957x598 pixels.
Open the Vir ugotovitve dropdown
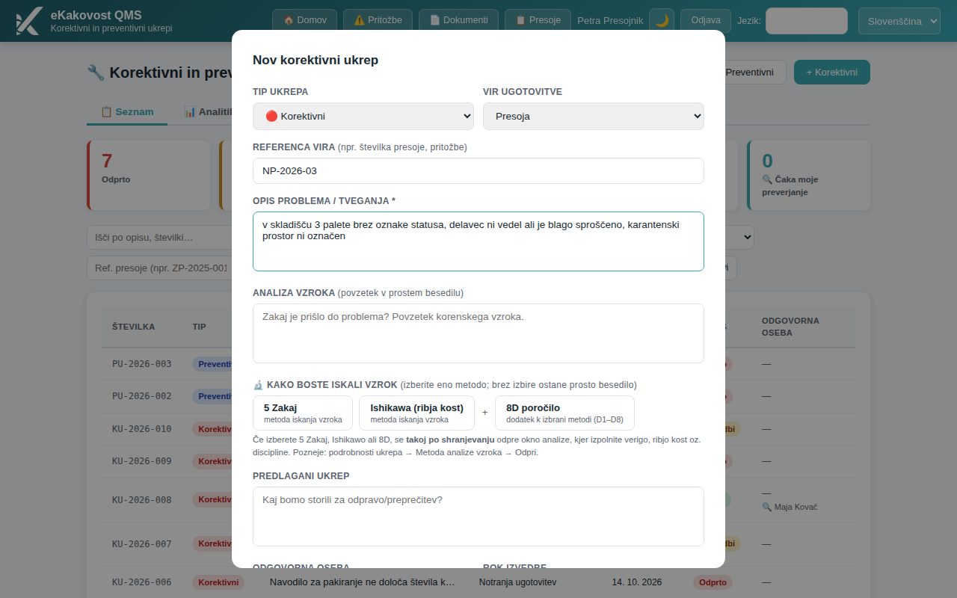click(x=594, y=116)
